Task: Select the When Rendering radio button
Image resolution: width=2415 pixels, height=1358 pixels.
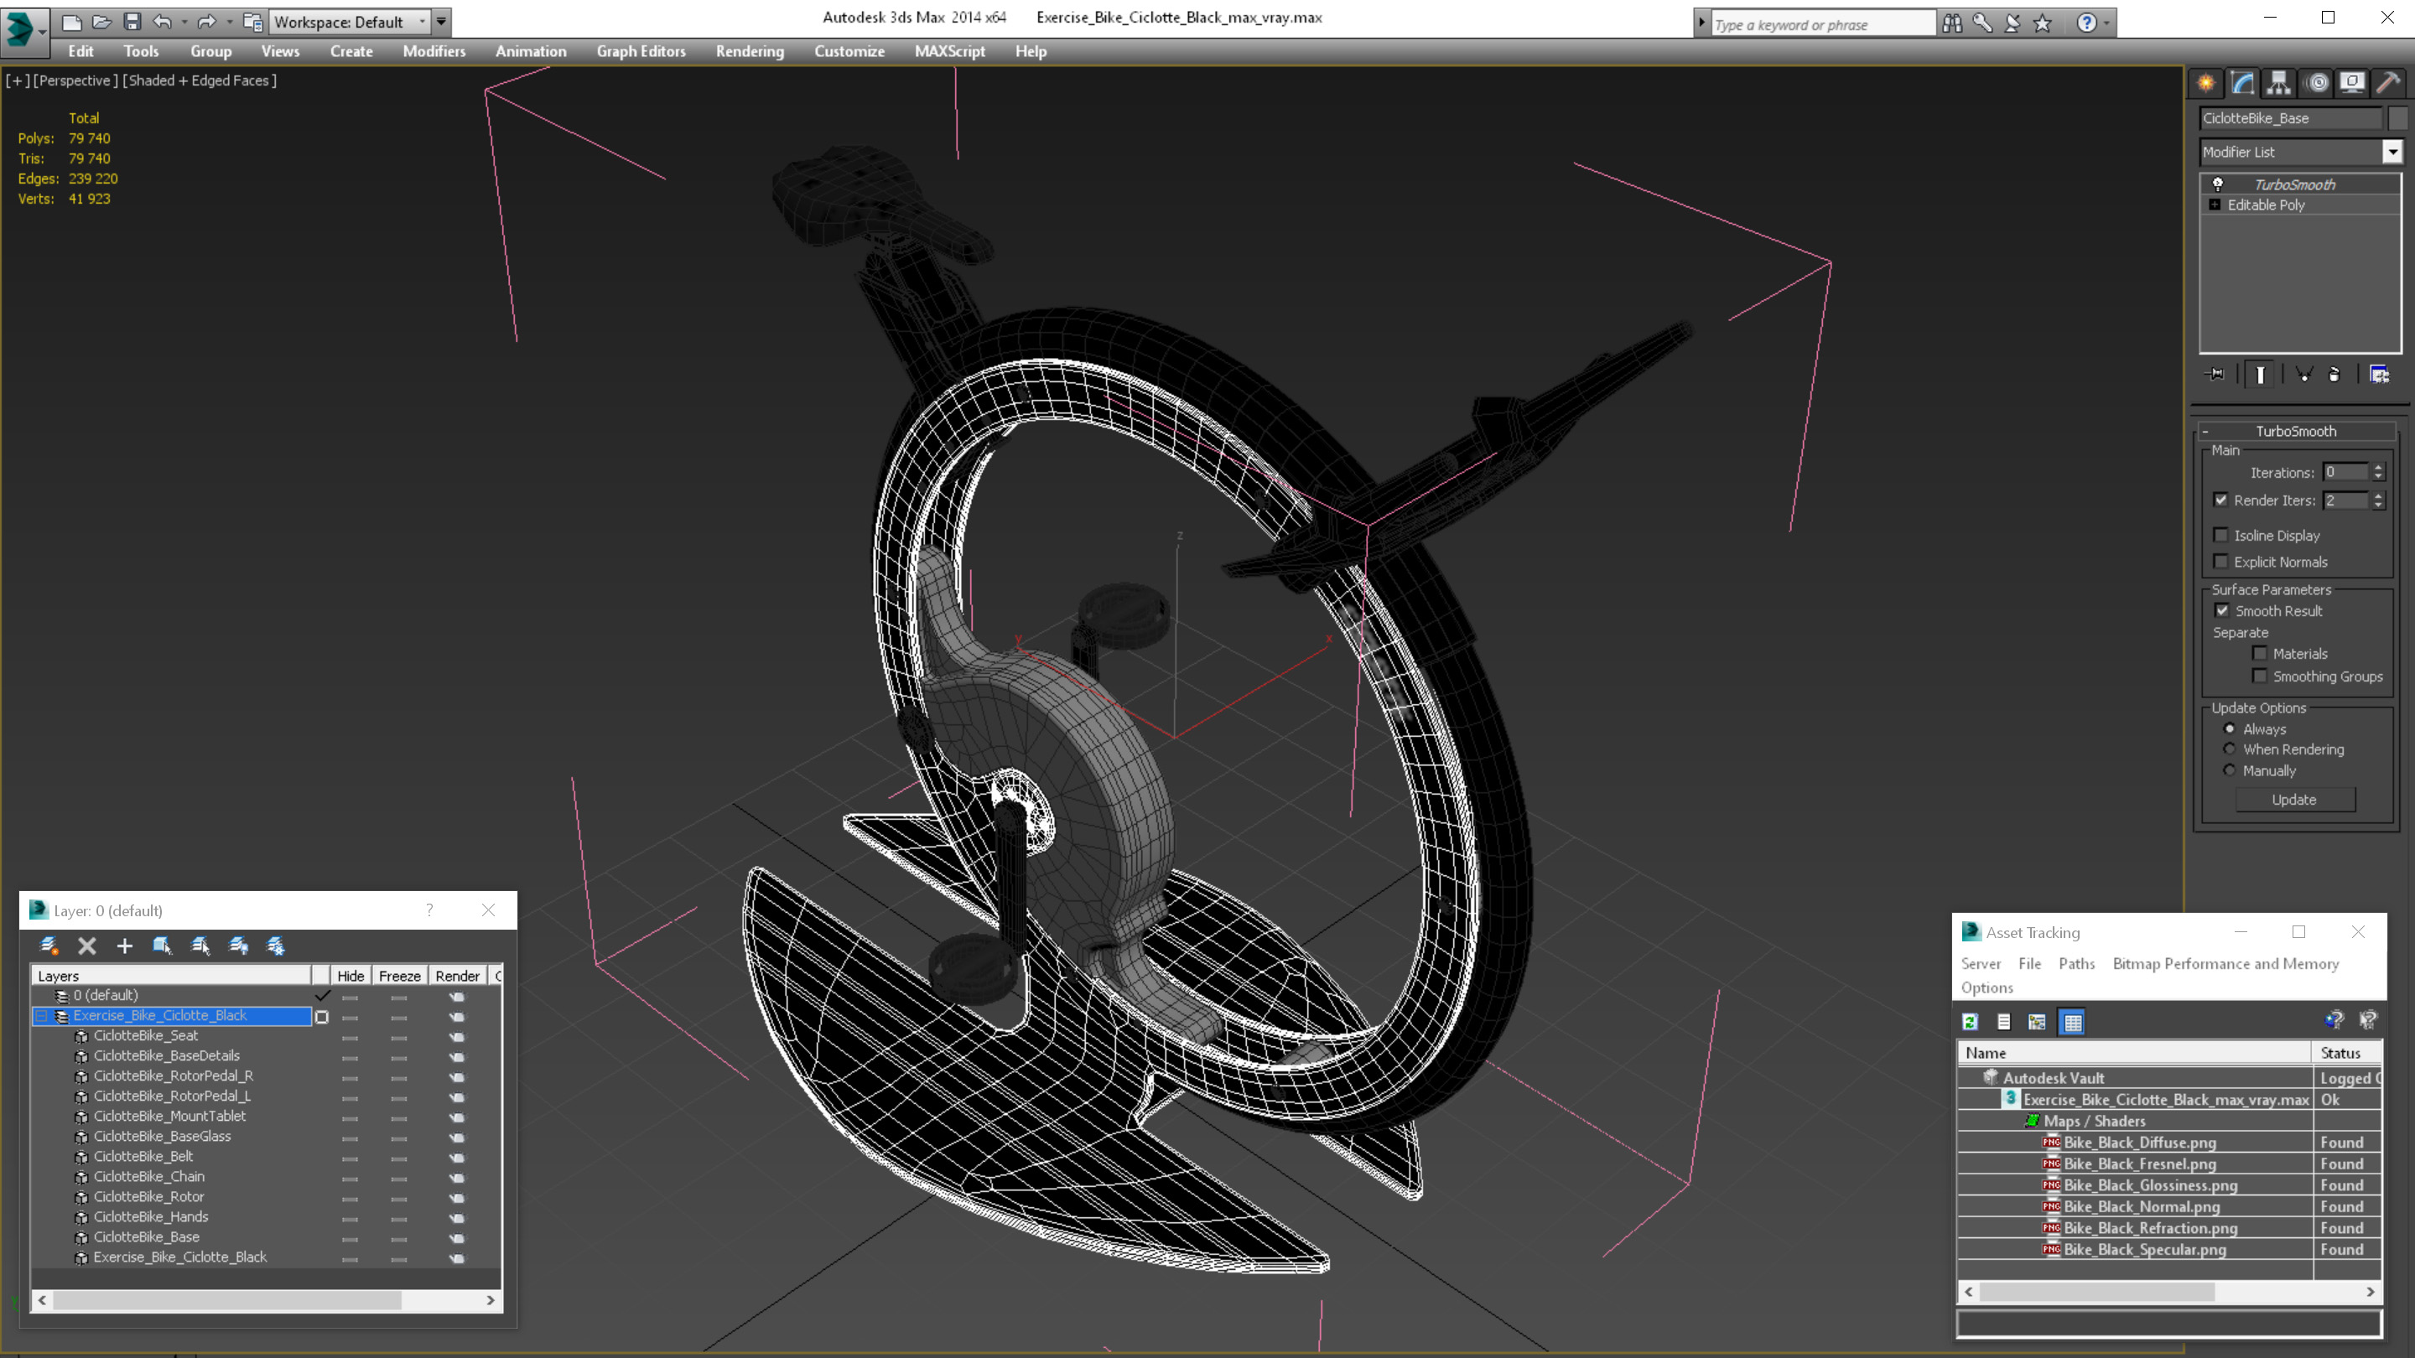Action: click(x=2230, y=749)
